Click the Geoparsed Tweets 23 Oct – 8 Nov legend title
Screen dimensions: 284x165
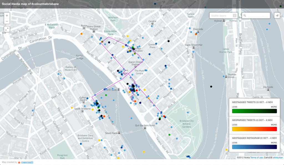point(252,120)
